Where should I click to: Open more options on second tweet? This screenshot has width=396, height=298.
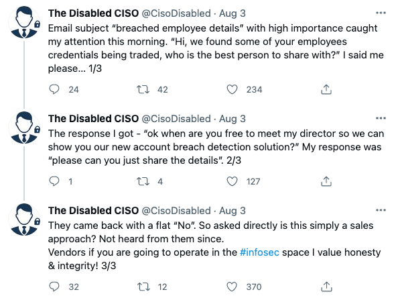(381, 118)
